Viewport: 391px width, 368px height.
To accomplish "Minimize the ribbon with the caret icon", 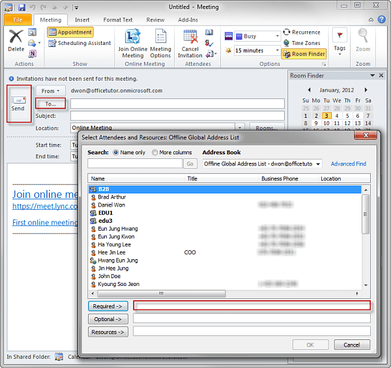I will click(x=371, y=20).
